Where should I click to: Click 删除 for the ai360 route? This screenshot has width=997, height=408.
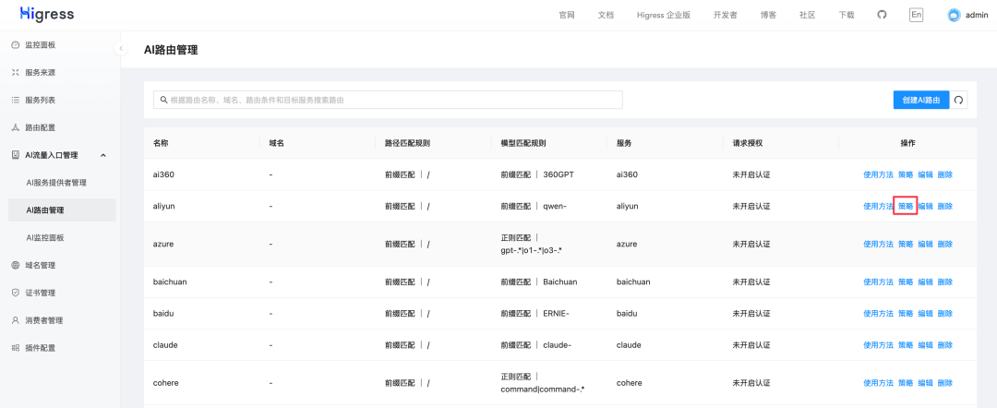point(945,174)
